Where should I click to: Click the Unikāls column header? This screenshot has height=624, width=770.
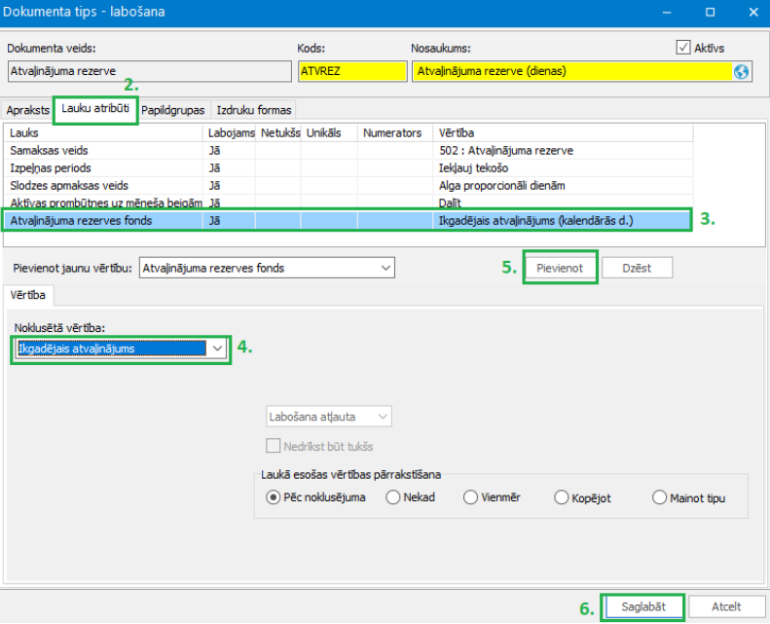329,132
